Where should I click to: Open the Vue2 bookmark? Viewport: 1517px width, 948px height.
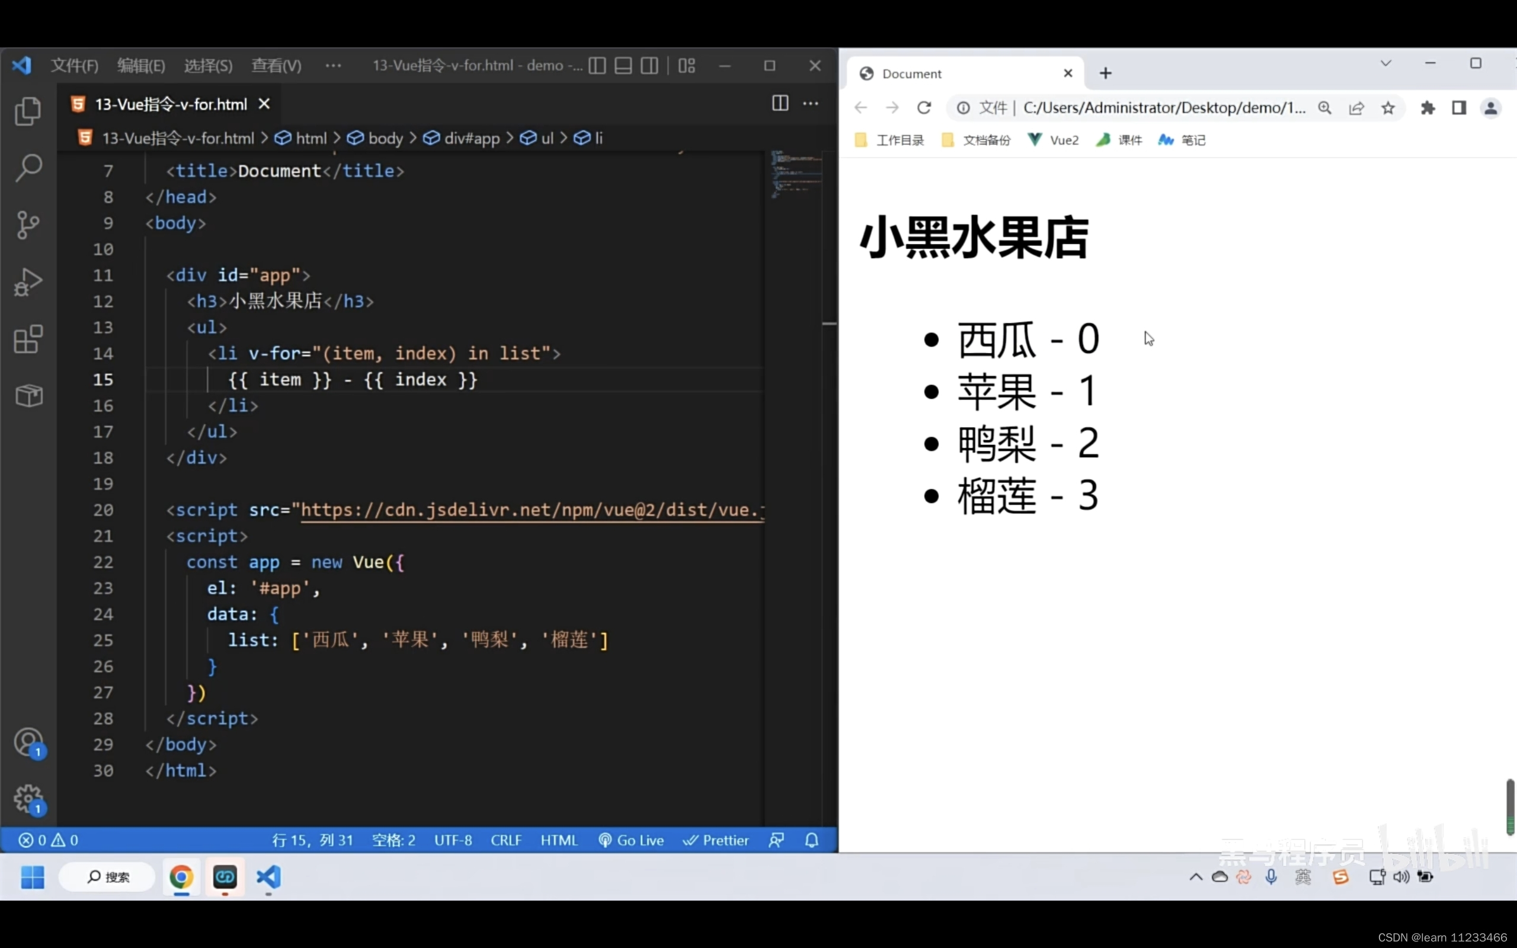coord(1054,140)
